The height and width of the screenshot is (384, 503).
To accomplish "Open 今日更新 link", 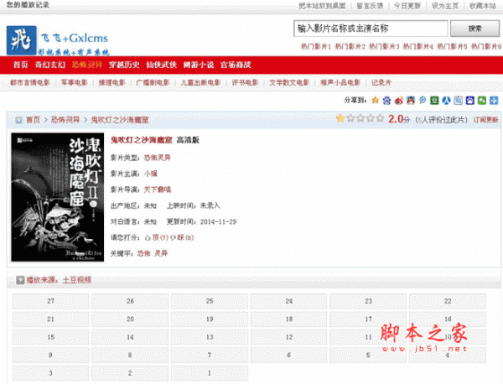I will tap(407, 6).
